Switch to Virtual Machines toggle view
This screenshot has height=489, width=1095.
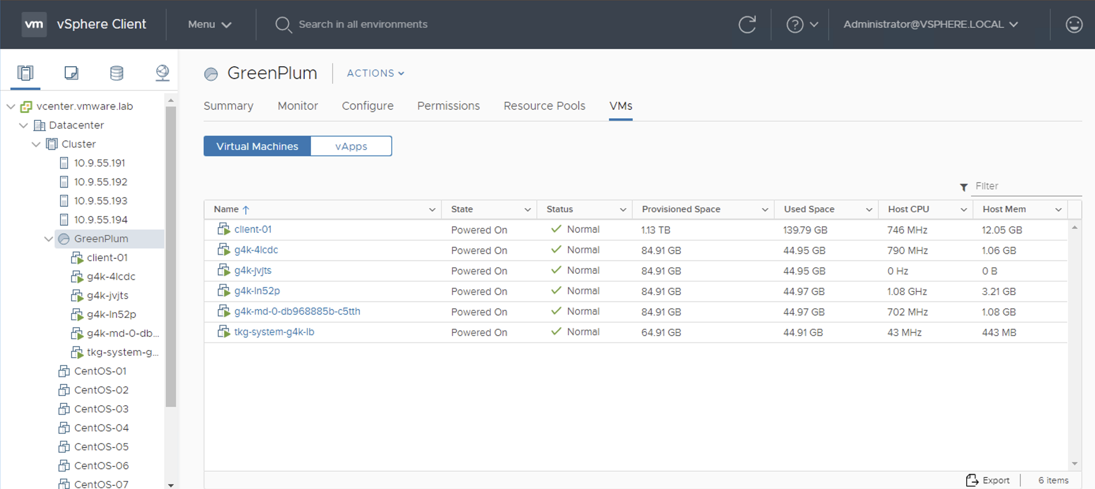[257, 146]
